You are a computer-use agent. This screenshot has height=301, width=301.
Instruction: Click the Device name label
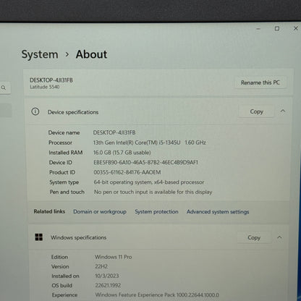coord(64,132)
